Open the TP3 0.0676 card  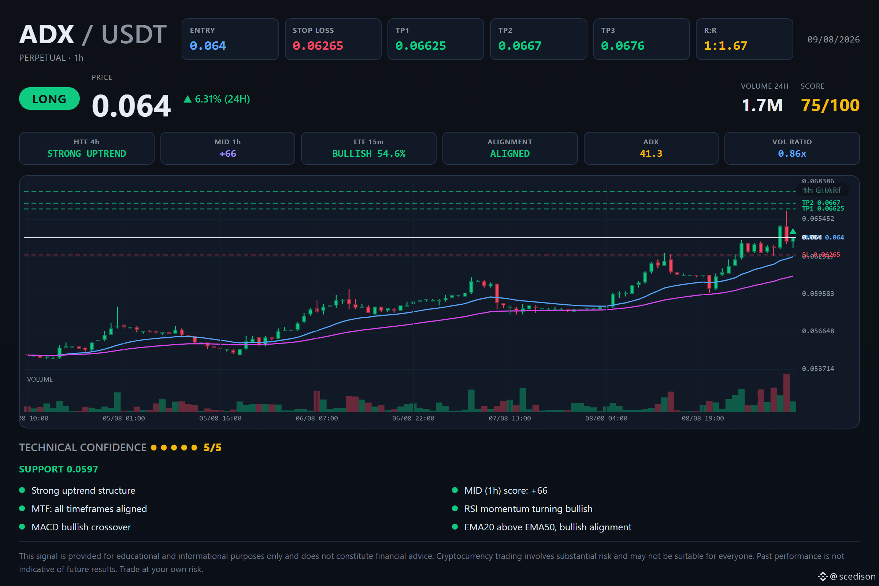coord(641,39)
